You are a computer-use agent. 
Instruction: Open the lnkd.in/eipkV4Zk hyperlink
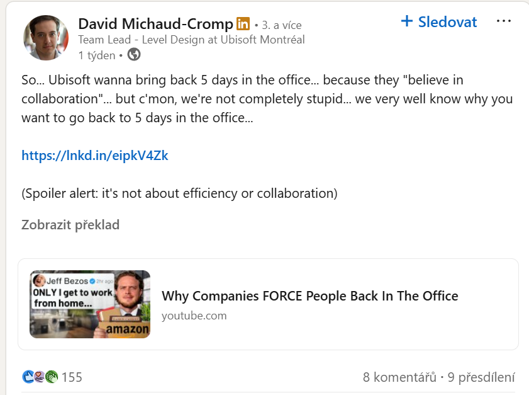pyautogui.click(x=95, y=155)
